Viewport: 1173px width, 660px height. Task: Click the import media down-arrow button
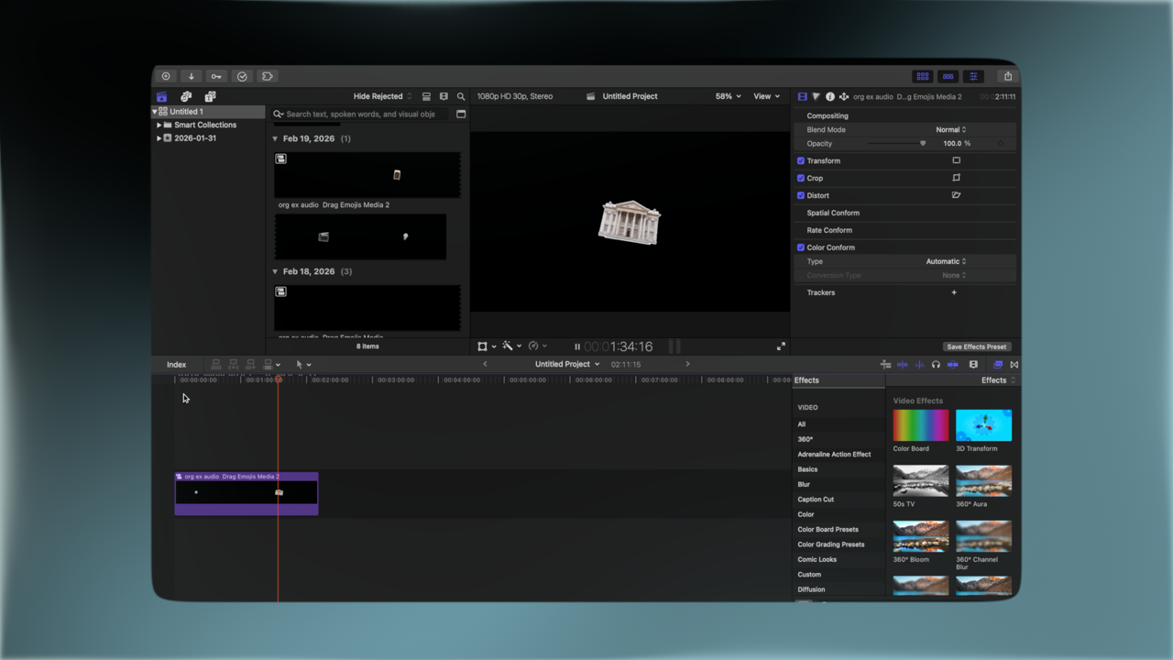click(192, 76)
